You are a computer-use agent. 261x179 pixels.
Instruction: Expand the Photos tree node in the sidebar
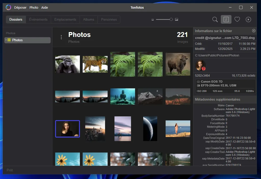click(6, 40)
